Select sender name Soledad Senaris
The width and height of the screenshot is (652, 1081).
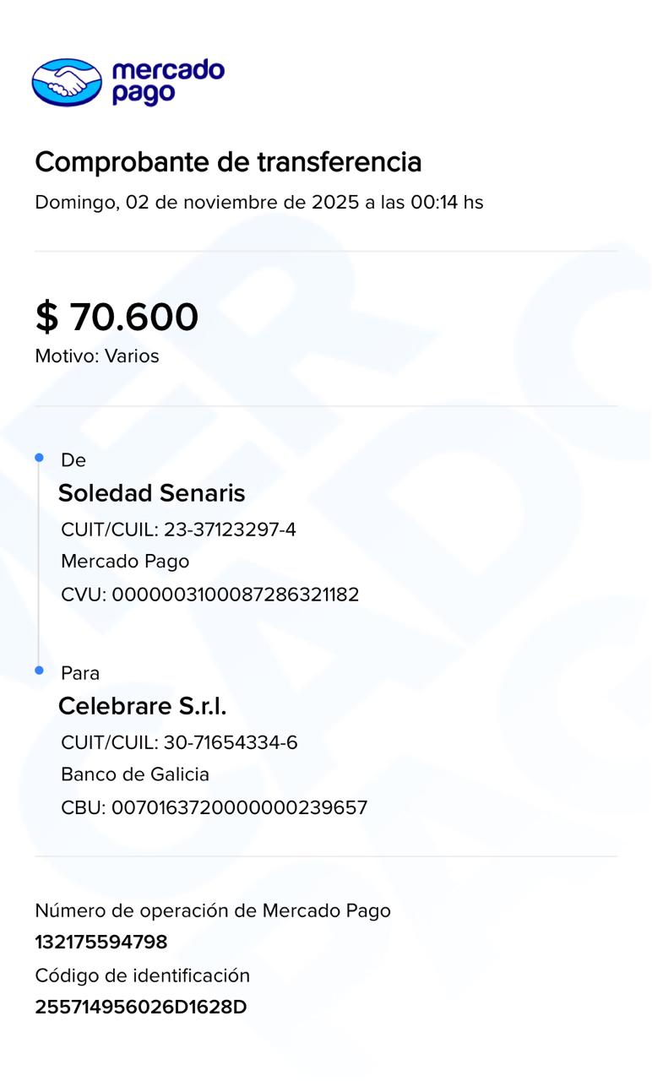151,493
